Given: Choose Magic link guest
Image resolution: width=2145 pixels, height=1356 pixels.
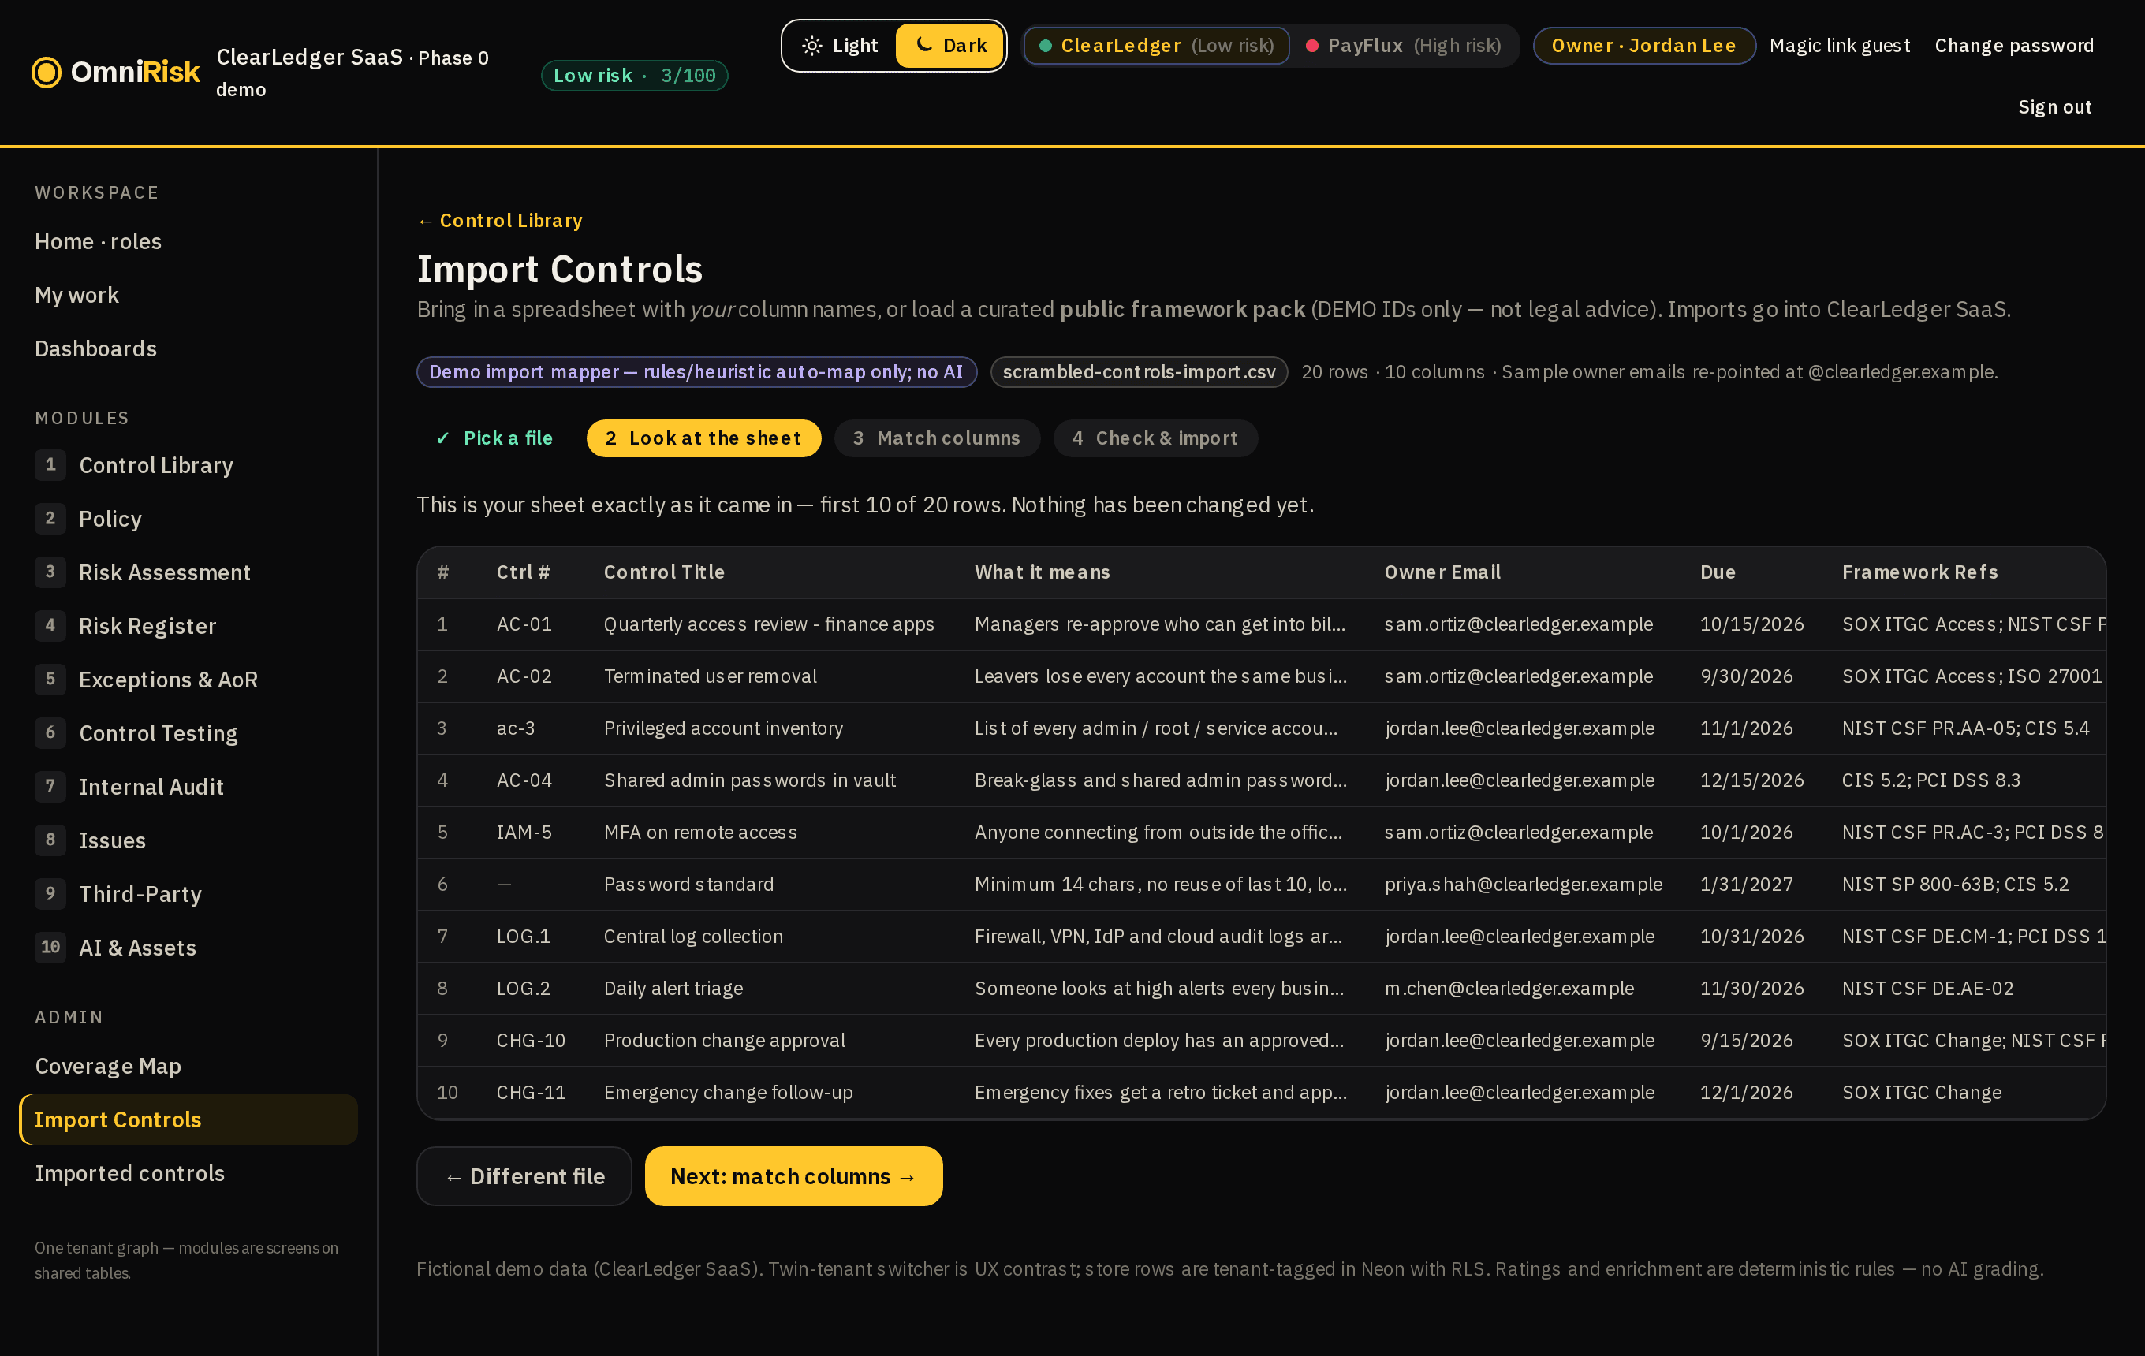Looking at the screenshot, I should click(x=1840, y=46).
